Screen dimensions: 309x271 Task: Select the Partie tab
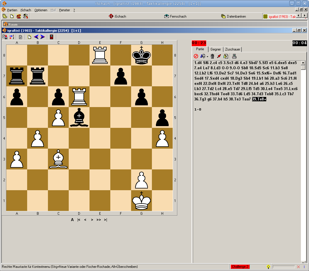(x=200, y=49)
